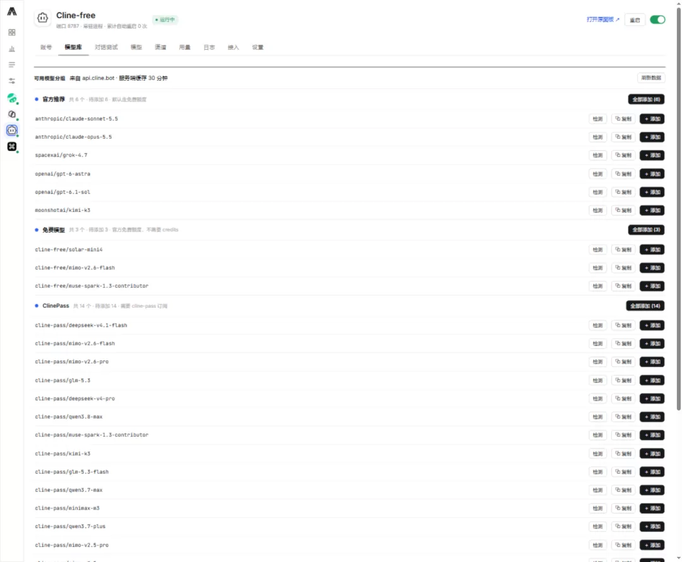Test the cline-pass/glm-5.3 model with 检测
Screen dimensions: 682x562
[597, 380]
